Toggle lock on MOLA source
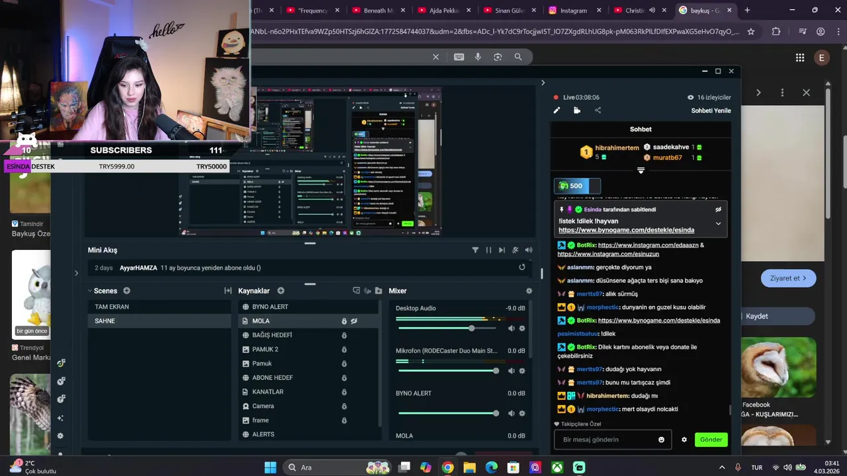The image size is (847, 476). [344, 321]
